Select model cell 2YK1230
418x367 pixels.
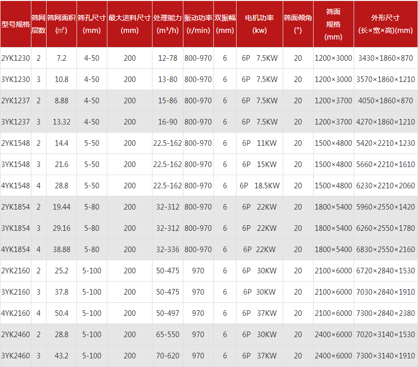tap(15, 58)
